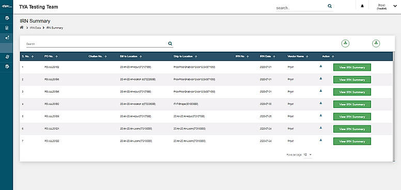Screen dimensions: 401x190
Task: Sort table by IRN Date column
Action: [x=267, y=56]
